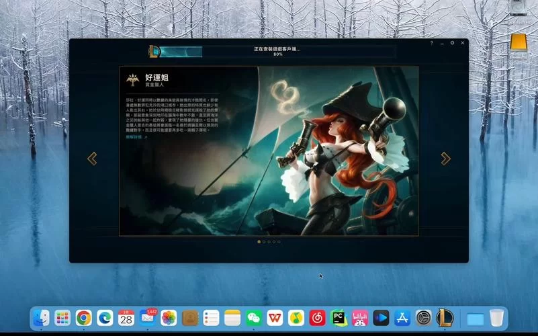Launch WeChat from the dock
This screenshot has height=336, width=538.
coord(254,318)
